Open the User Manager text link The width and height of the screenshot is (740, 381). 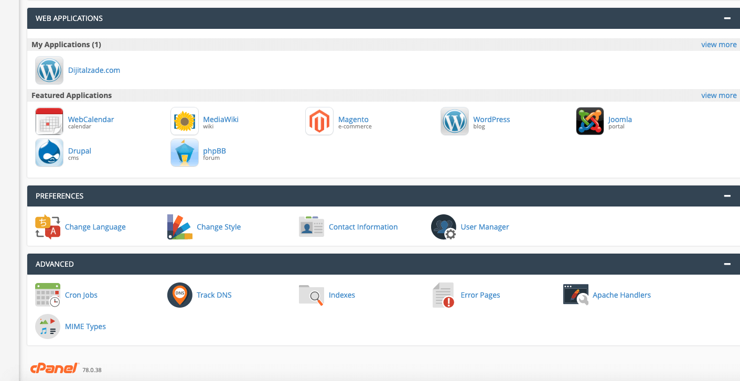[x=485, y=227]
